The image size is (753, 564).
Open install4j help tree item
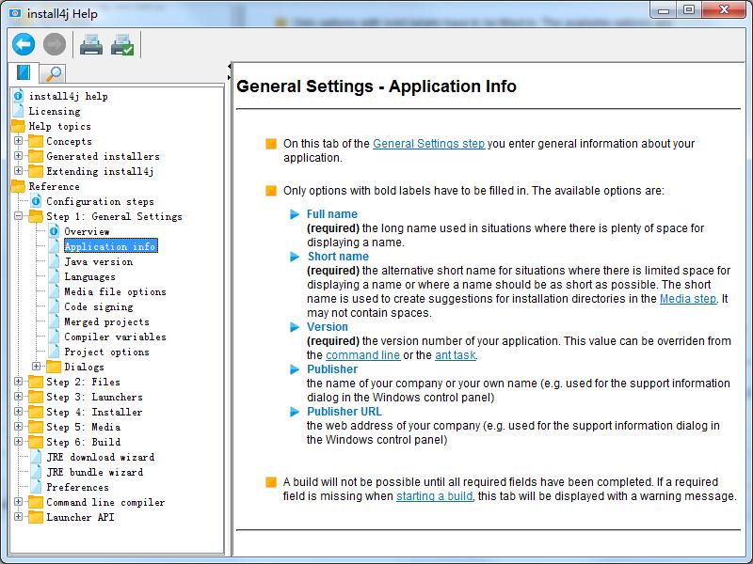click(x=68, y=96)
